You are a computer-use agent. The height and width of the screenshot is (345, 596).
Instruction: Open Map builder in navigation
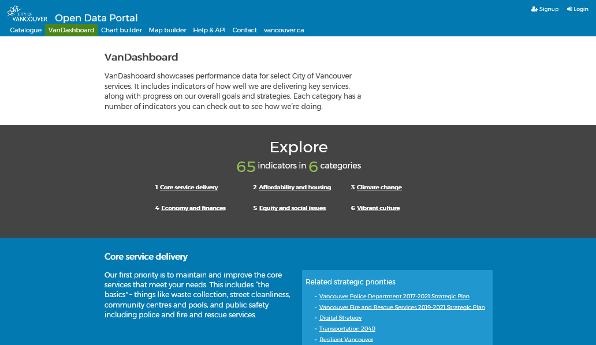167,30
